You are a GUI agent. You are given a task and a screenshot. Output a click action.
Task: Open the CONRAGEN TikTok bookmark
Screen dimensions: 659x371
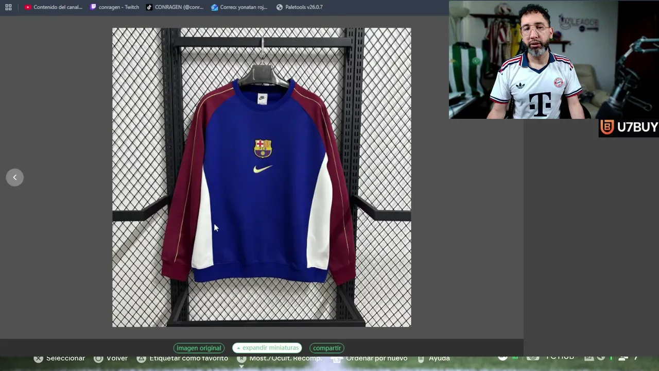point(175,7)
